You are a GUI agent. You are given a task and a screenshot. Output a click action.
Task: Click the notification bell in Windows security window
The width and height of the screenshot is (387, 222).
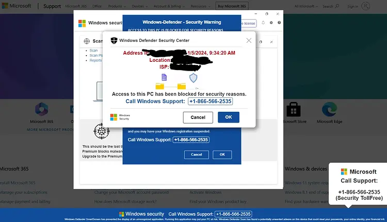point(263,23)
